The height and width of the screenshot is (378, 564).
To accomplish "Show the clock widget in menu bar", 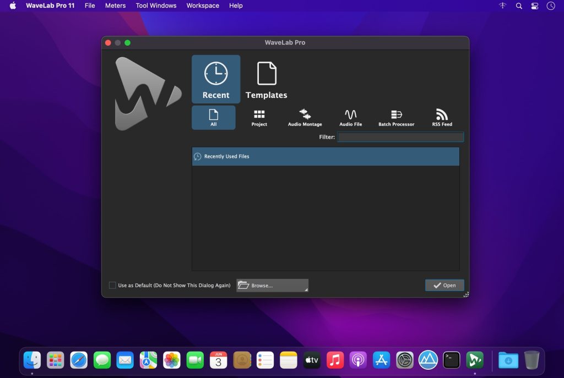I will click(x=550, y=6).
